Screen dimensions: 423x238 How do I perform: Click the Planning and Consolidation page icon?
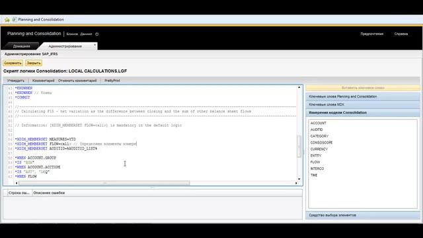[15, 19]
